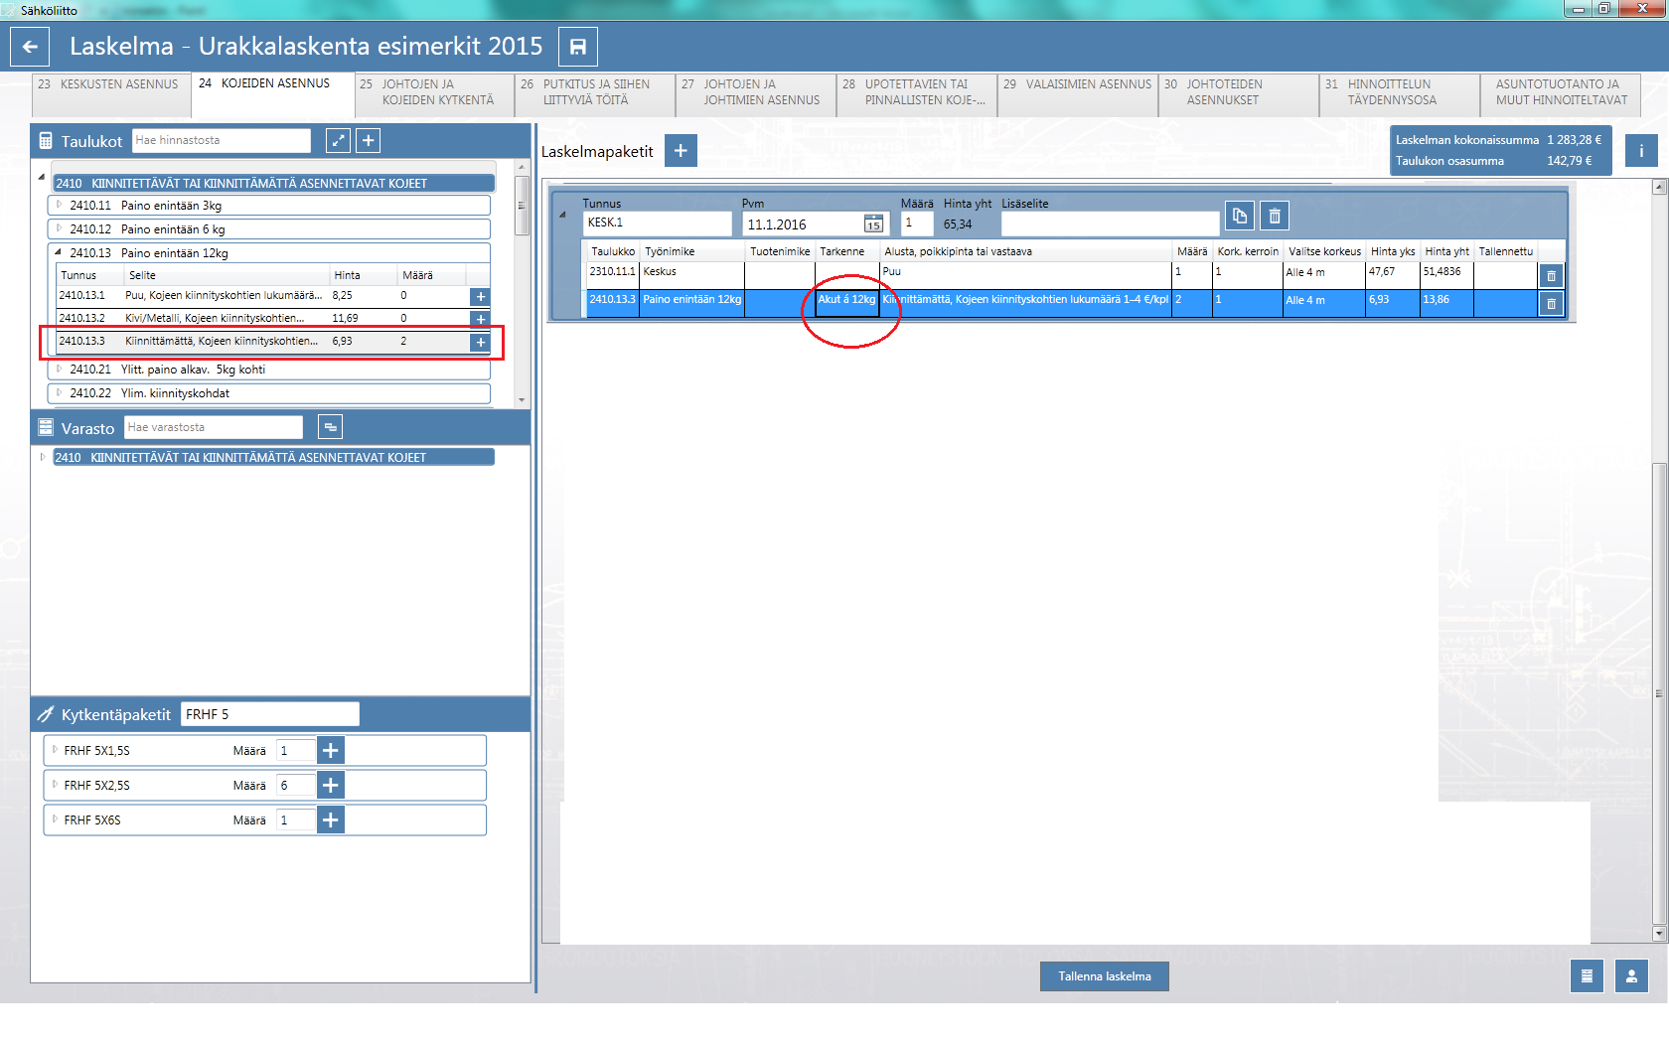Click the Lisäselite input field
The height and width of the screenshot is (1043, 1669).
click(1110, 223)
